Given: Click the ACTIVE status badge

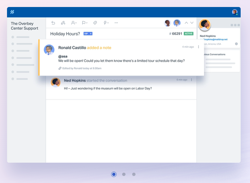Looking at the screenshot, I should pyautogui.click(x=189, y=34).
